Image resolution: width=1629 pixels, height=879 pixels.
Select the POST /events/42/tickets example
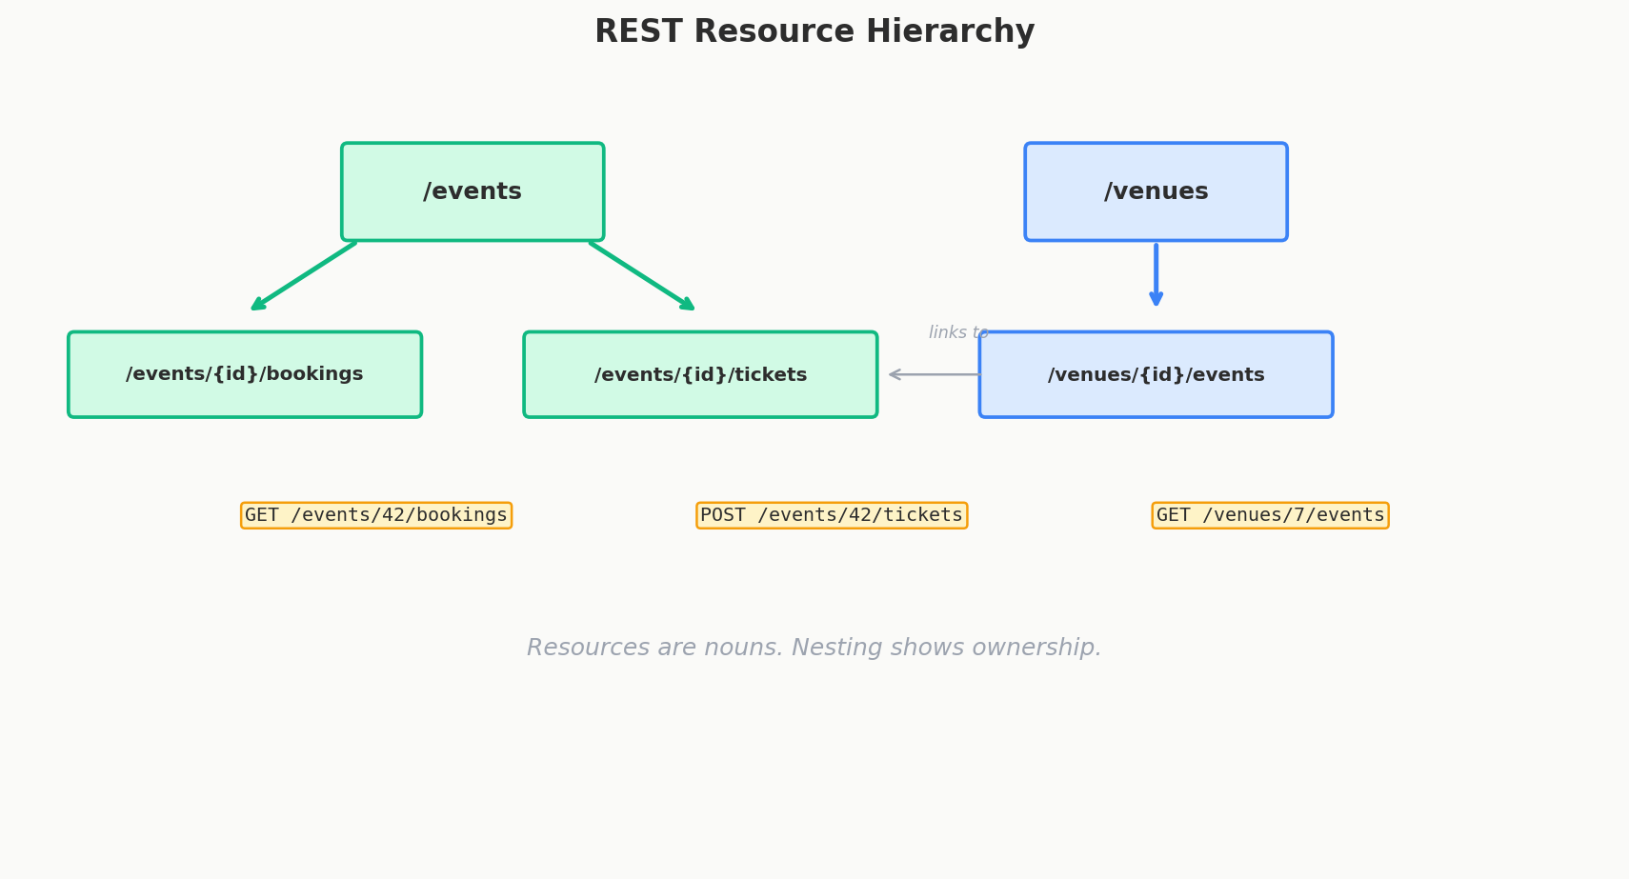click(x=832, y=515)
